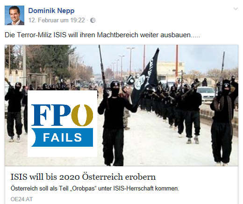Image resolution: width=243 pixels, height=204 pixels.
Task: Open headline ISIS will bis 2020 Österreich erobern
Action: tap(83, 177)
